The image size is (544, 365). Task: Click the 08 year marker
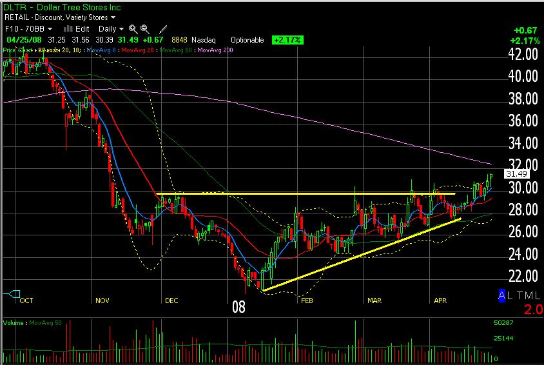[x=238, y=307]
